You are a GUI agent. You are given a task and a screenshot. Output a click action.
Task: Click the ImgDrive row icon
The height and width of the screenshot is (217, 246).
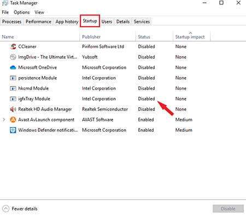pyautogui.click(x=13, y=57)
